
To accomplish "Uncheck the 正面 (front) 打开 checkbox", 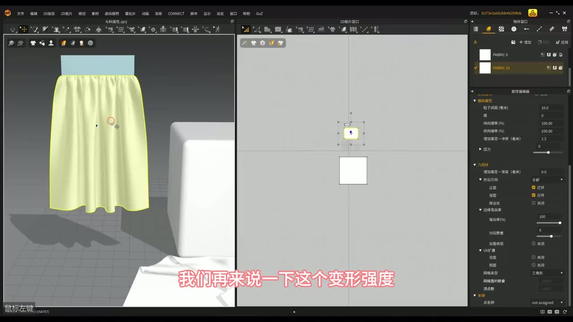I will [x=534, y=187].
